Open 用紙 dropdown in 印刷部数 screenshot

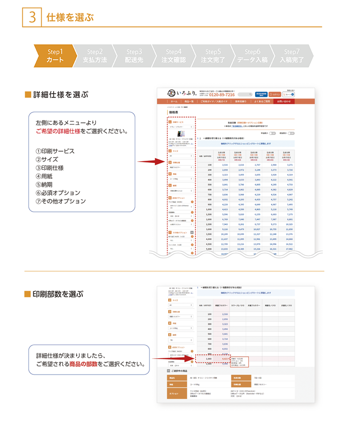point(181,328)
